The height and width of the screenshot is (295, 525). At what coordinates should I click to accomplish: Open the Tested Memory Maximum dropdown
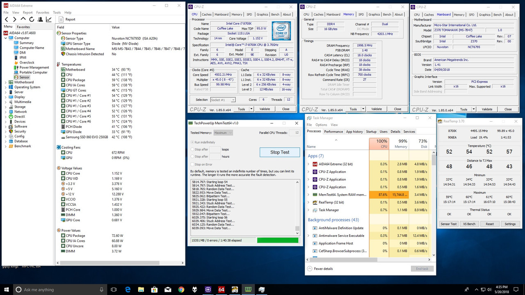coord(223,133)
